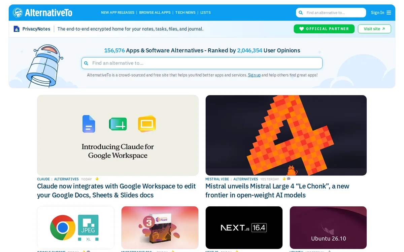Open the hamburger menu icon
This screenshot has height=252, width=404.
pyautogui.click(x=389, y=12)
